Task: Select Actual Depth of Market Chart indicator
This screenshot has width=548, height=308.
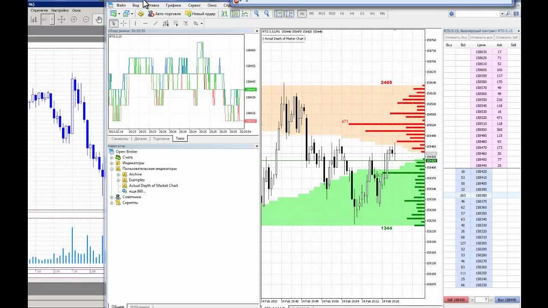Action: (x=153, y=186)
